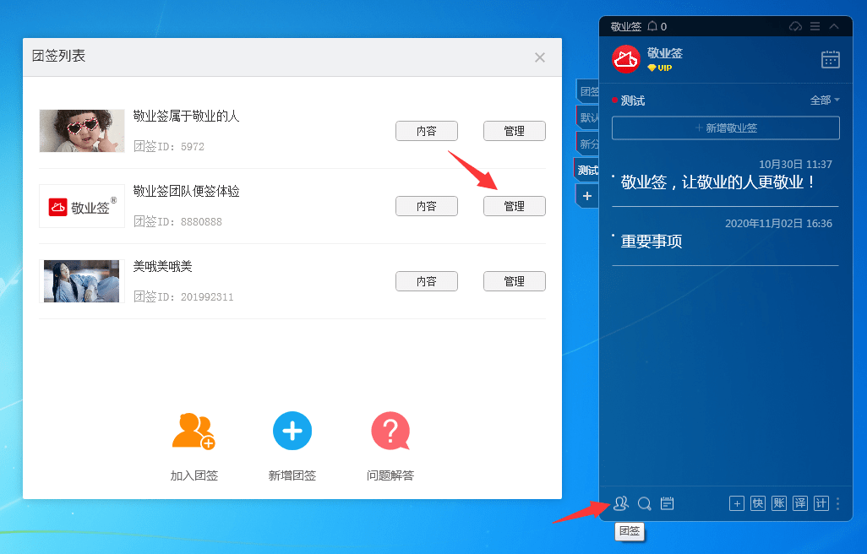
Task: Click the cloud sync icon in title bar
Action: pyautogui.click(x=795, y=26)
